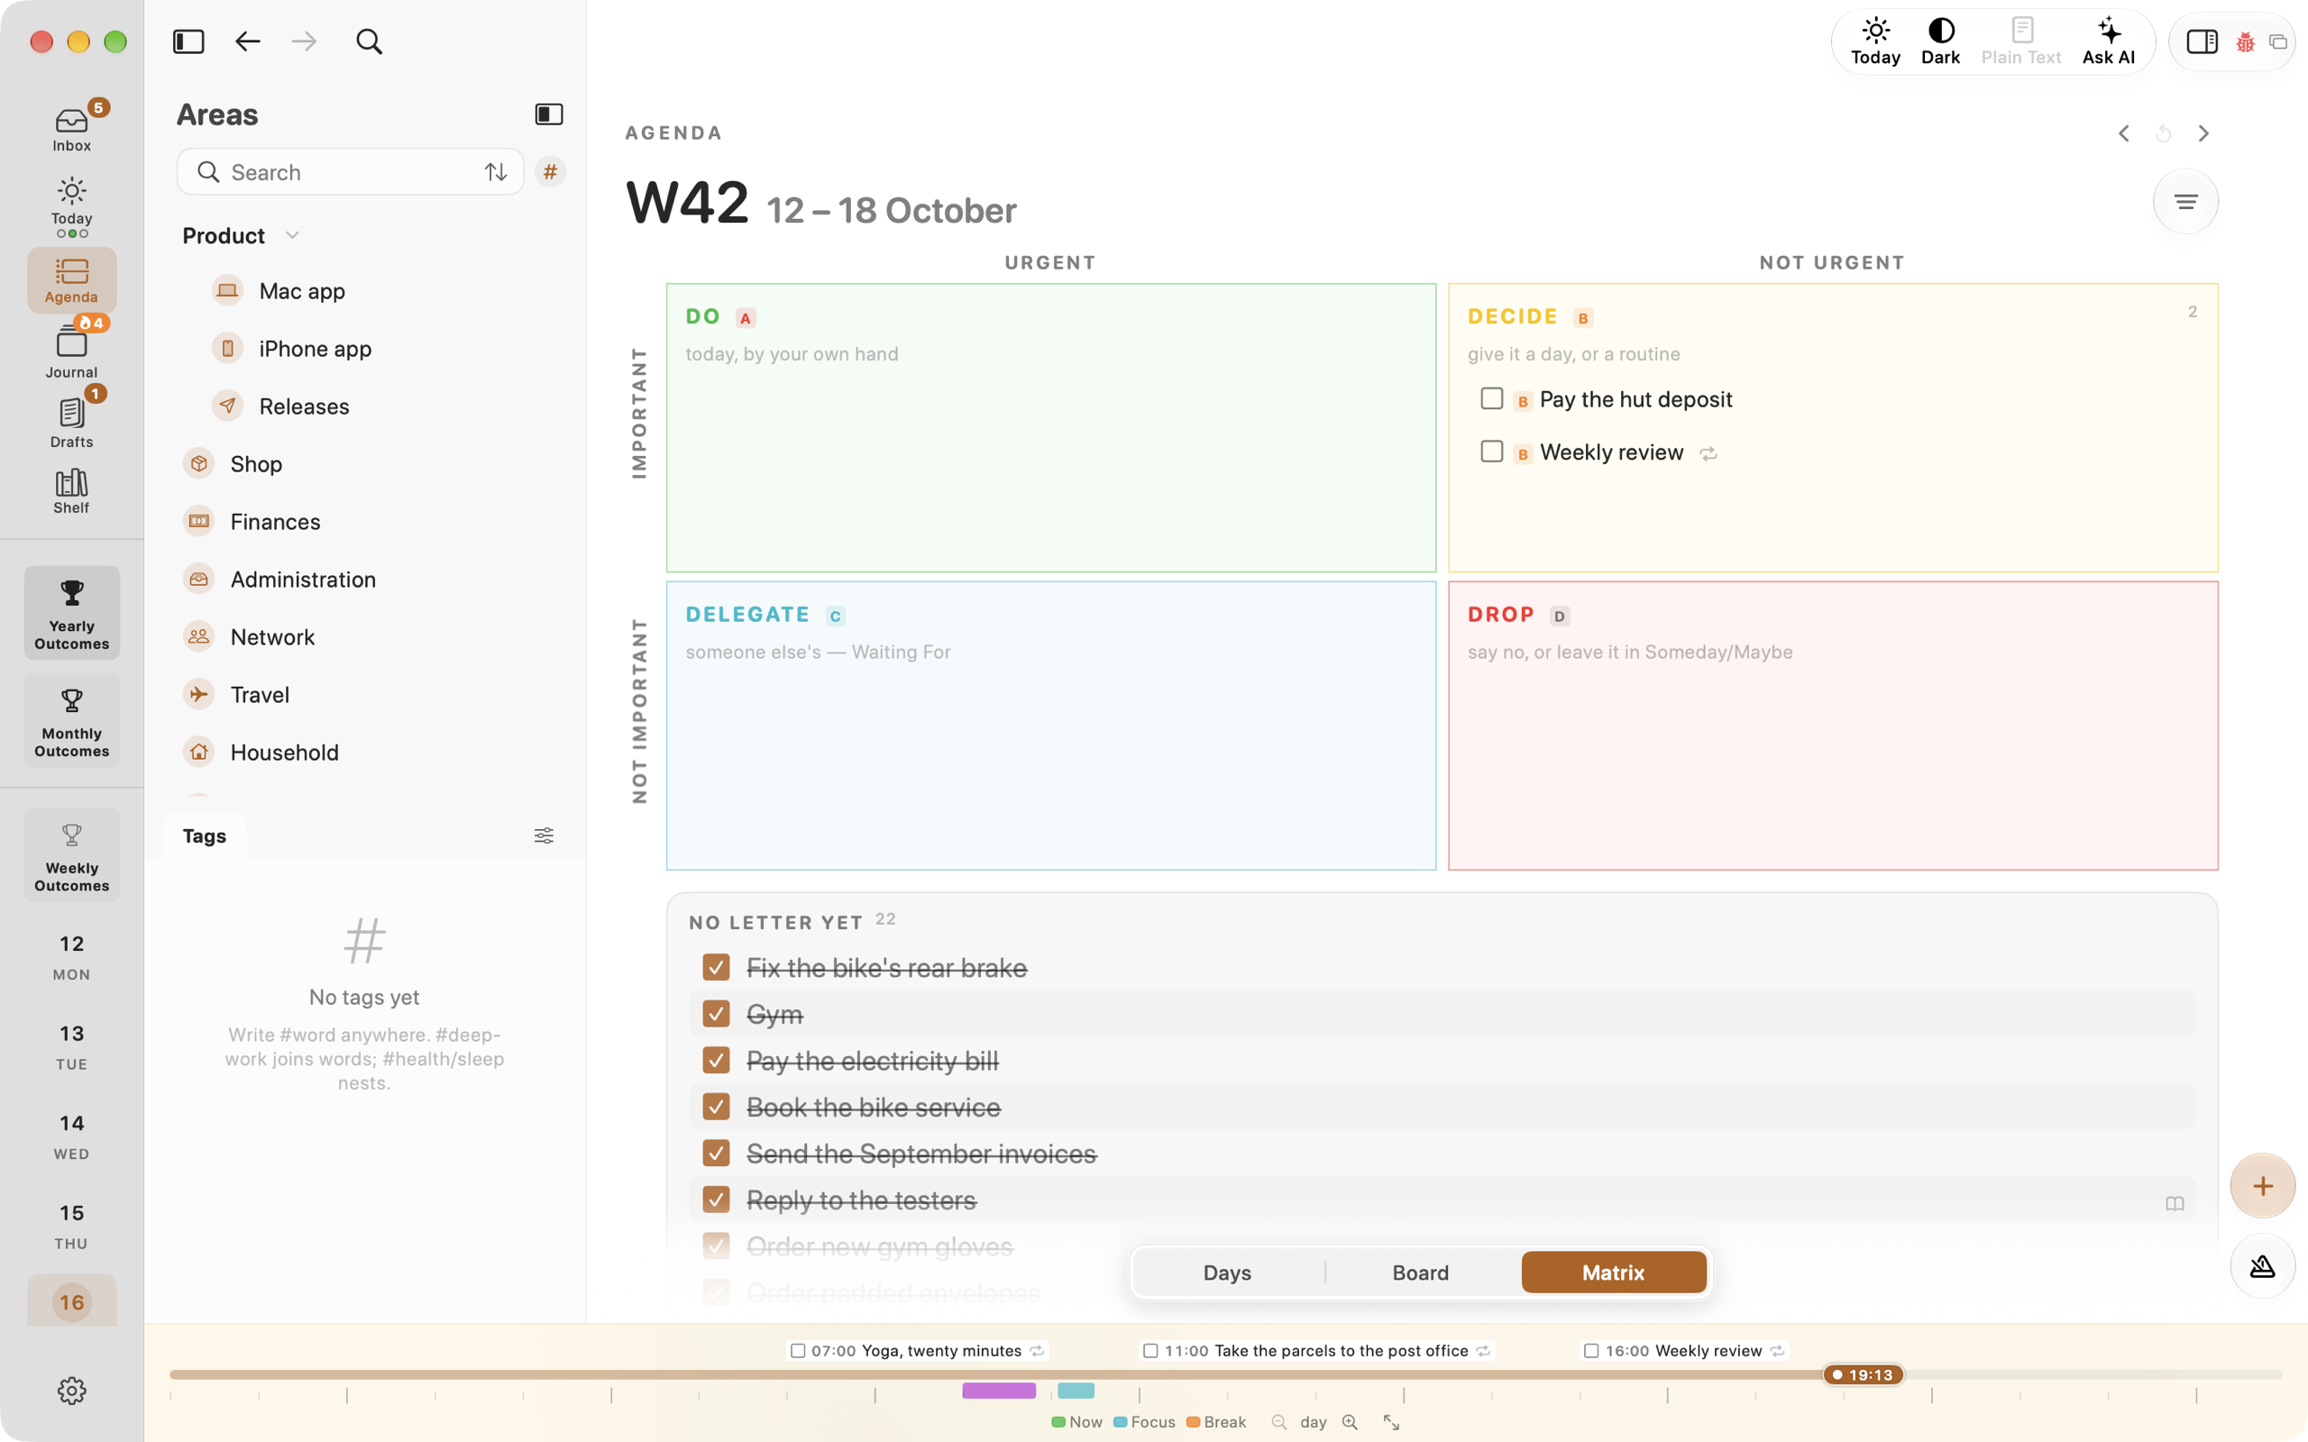Collapse the Product area group

(x=293, y=235)
